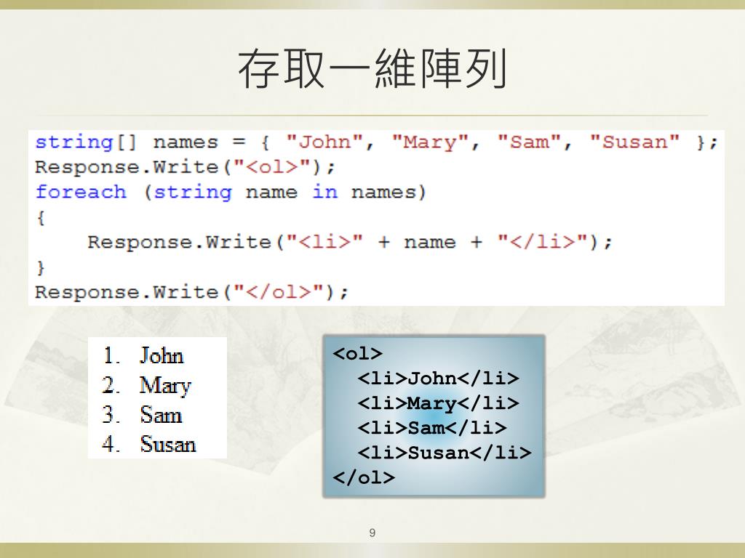Click list item 4. Susan in output
Screen dimensions: 745x558
tap(148, 444)
